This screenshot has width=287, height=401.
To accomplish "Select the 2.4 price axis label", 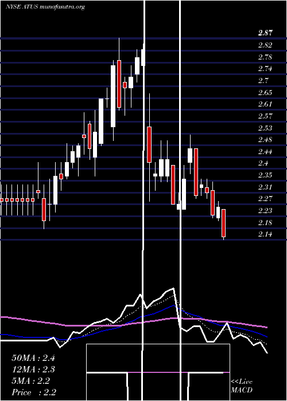I will [x=263, y=163].
